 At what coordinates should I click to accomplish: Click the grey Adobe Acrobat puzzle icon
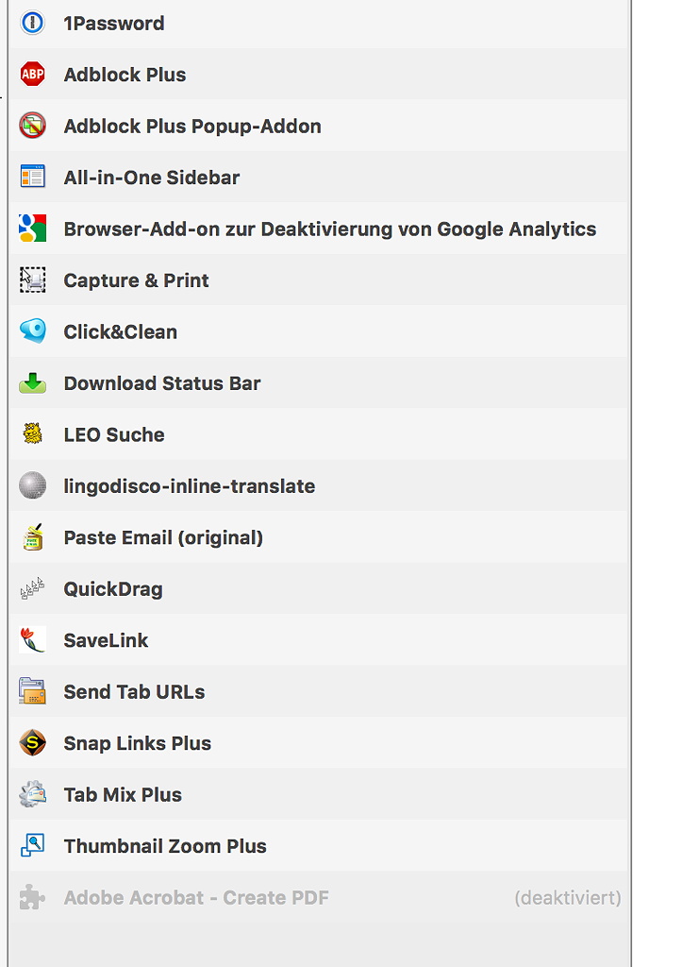pyautogui.click(x=32, y=897)
